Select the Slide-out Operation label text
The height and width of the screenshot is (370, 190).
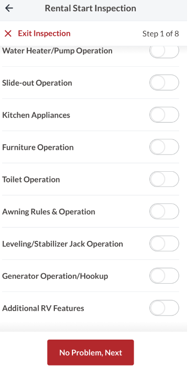coord(37,83)
